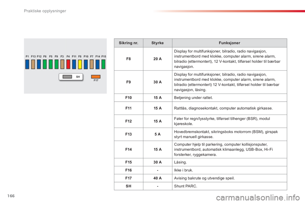The image size is (305, 203).
Task: Click the yellow F8 fuse
Action: tap(80, 64)
